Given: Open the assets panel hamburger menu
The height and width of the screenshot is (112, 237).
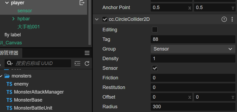Looking at the screenshot, I should click(x=87, y=53).
